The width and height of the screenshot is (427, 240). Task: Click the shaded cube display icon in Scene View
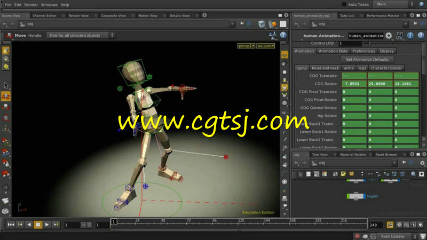pos(262,24)
